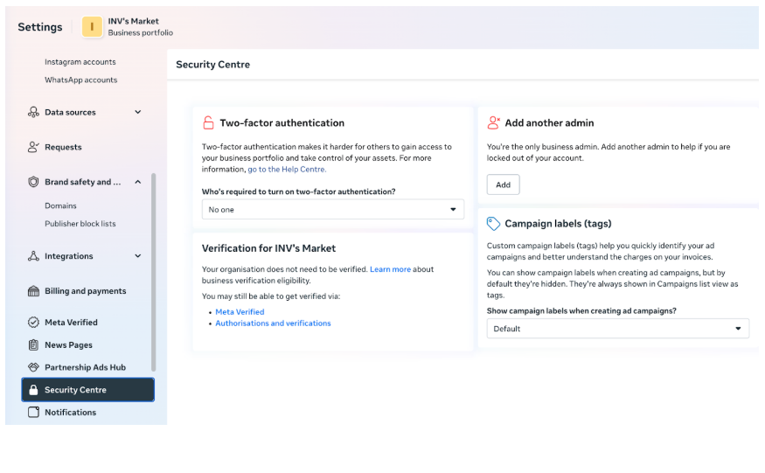Viewport: 765px width, 473px height.
Task: Click the Requests person icon
Action: point(33,147)
